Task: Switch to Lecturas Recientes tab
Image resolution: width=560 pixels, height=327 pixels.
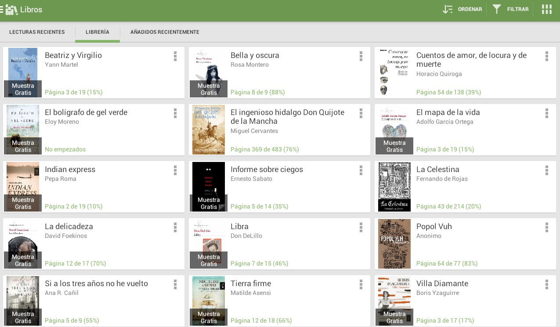Action: coord(37,32)
